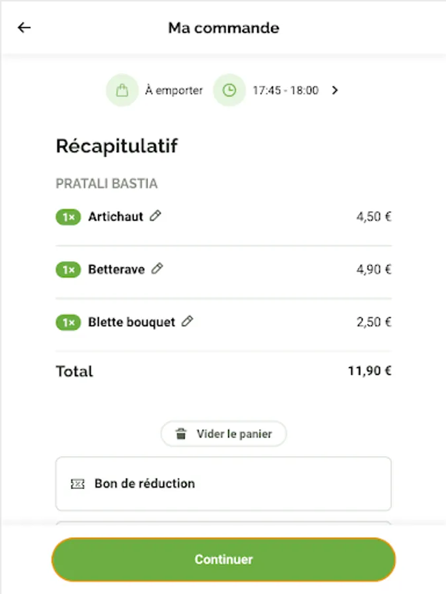This screenshot has width=446, height=594.
Task: Change the À emporter order mode
Action: pos(174,91)
